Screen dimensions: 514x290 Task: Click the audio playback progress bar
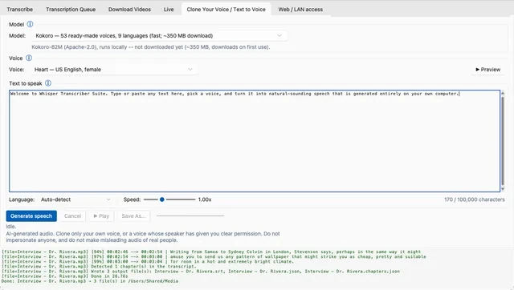point(190,215)
